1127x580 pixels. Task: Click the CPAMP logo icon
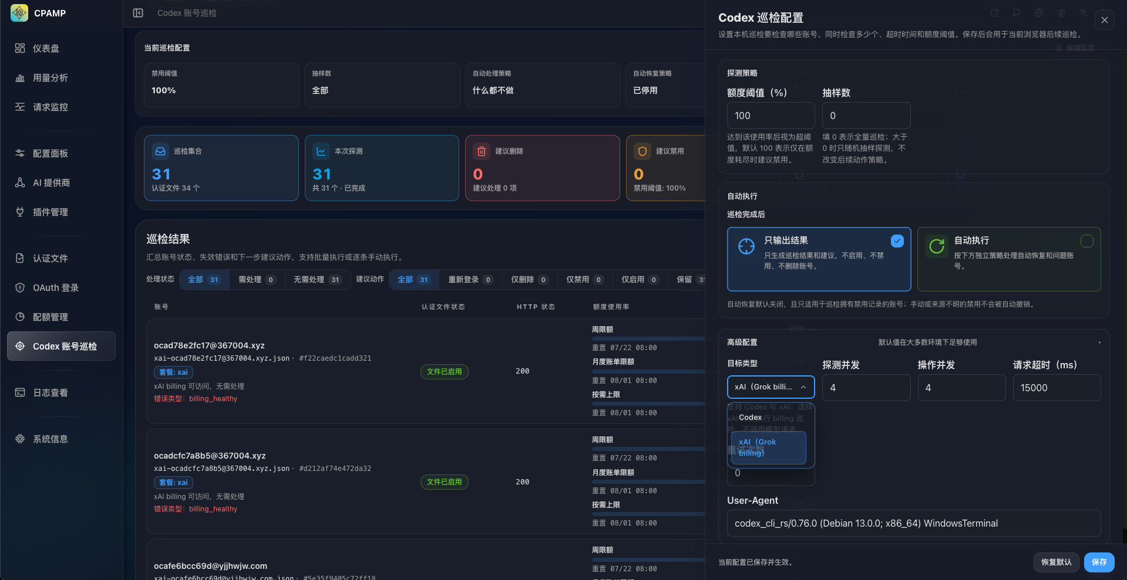[x=19, y=13]
